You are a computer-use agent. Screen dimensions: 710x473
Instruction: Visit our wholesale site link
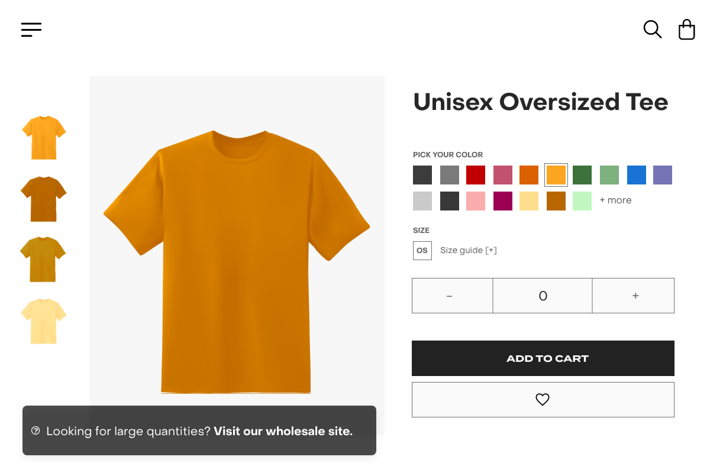283,431
